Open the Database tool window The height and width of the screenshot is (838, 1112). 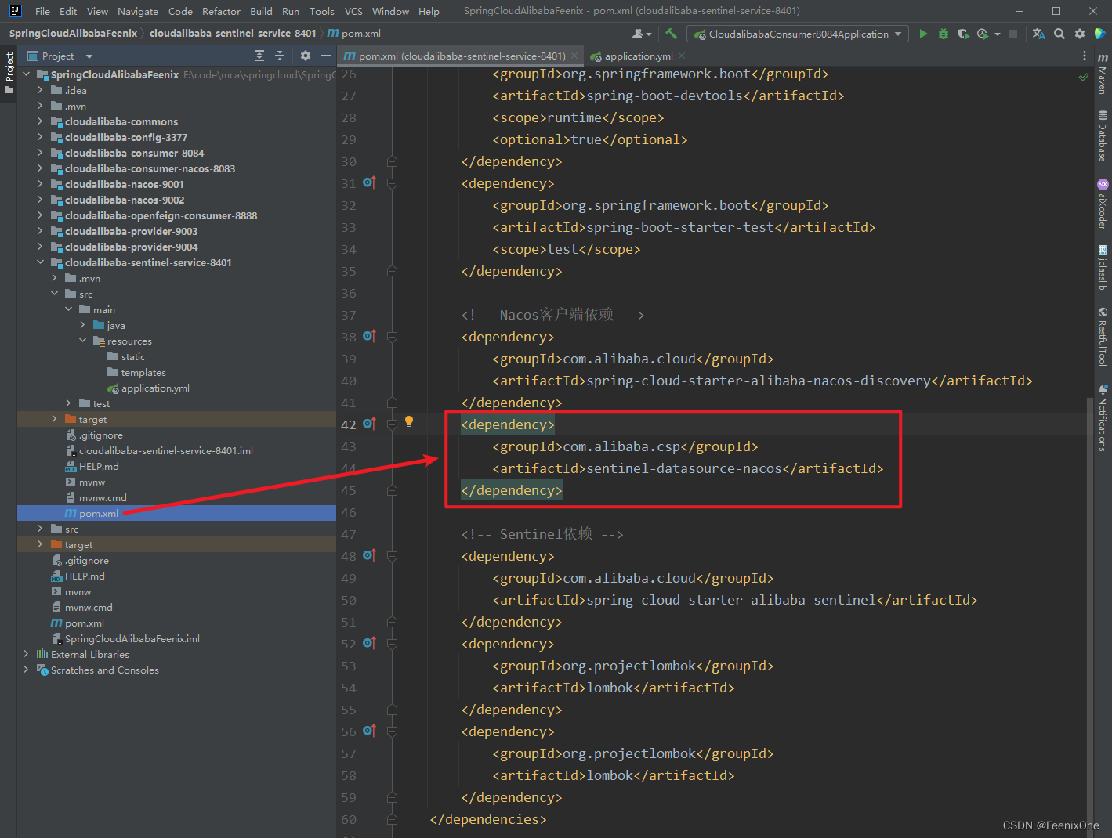click(x=1103, y=136)
